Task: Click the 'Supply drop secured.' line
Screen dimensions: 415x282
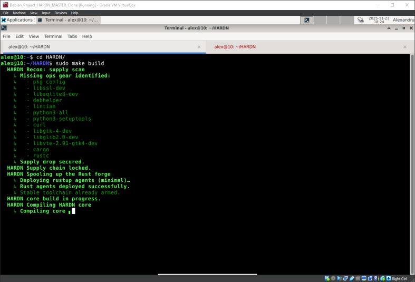Action: 52,162
